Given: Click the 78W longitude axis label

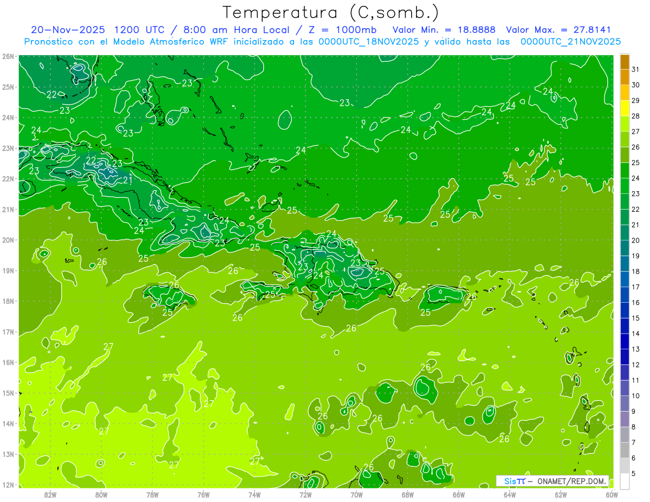Looking at the screenshot, I should (152, 494).
